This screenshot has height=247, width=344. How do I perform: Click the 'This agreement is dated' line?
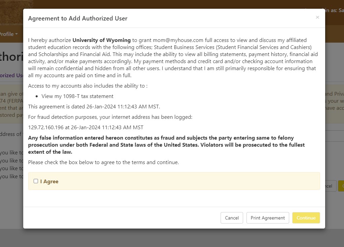coord(94,107)
